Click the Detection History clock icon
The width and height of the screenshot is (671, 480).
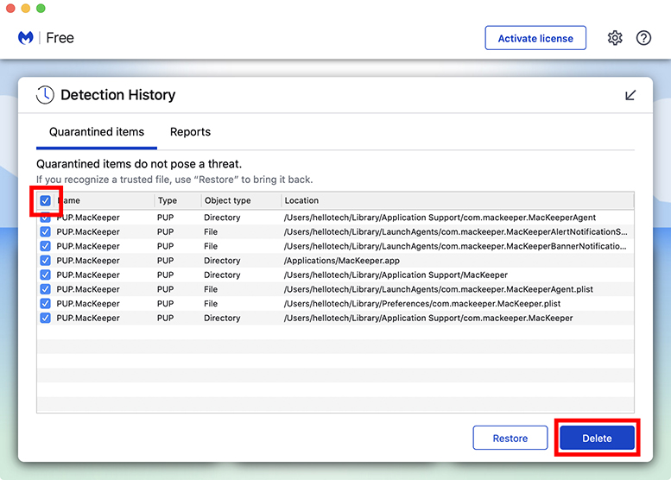click(x=45, y=95)
